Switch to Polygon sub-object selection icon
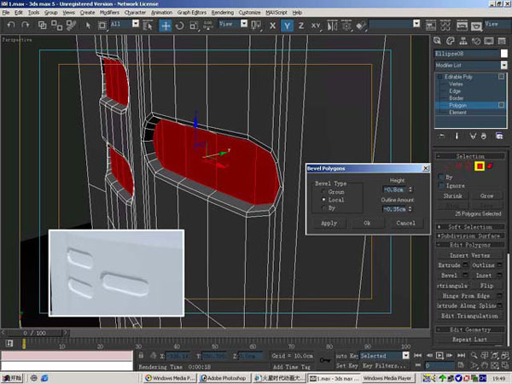 pyautogui.click(x=480, y=166)
